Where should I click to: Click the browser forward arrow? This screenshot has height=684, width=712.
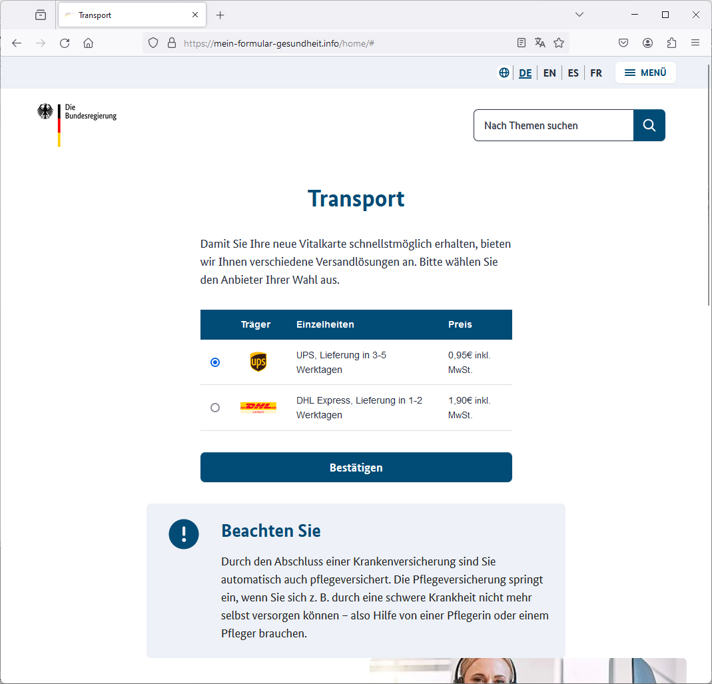tap(41, 43)
